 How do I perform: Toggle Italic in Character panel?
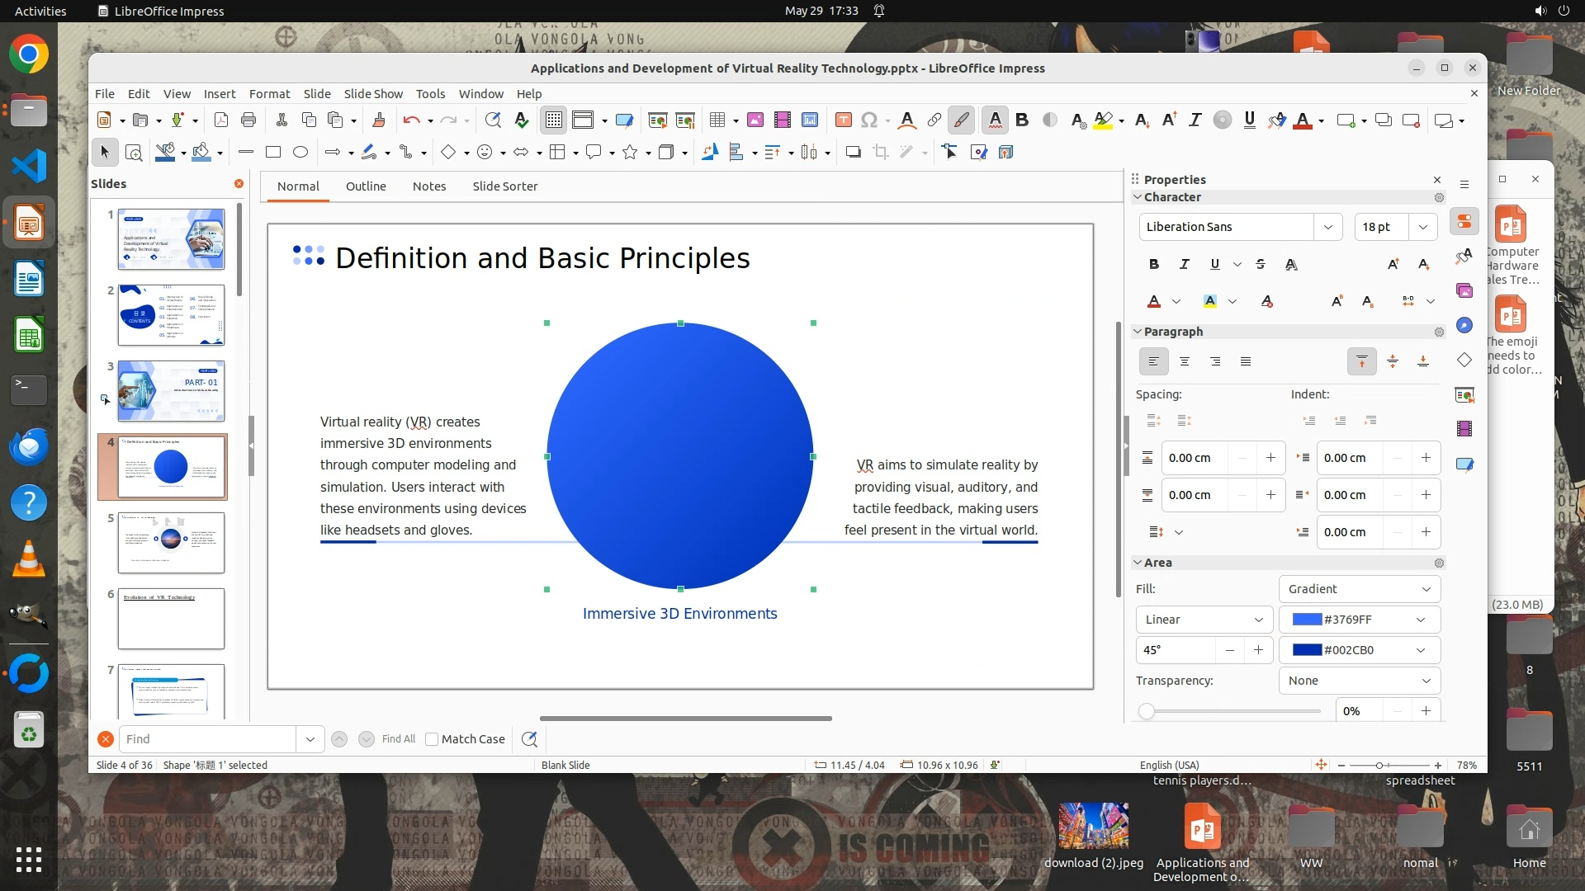(1184, 265)
